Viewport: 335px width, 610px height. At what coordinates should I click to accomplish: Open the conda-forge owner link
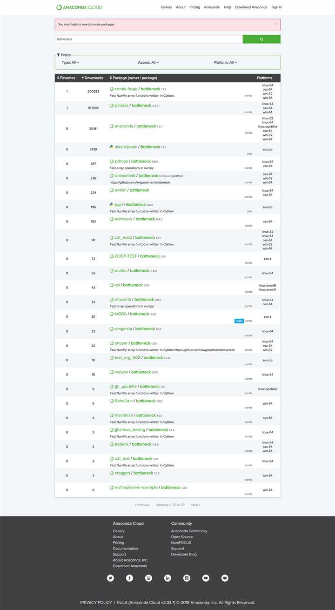(126, 89)
